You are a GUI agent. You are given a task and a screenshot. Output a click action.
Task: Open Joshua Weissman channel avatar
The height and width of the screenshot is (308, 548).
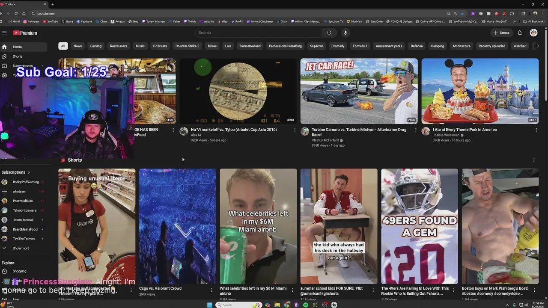click(x=426, y=131)
